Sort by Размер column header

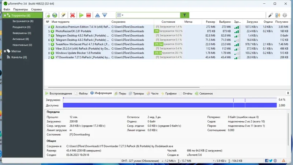pos(210,22)
